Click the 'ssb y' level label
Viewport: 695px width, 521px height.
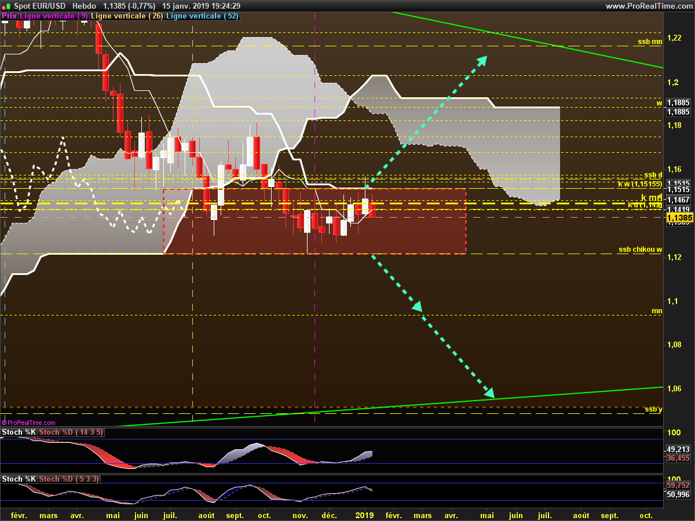click(x=654, y=409)
